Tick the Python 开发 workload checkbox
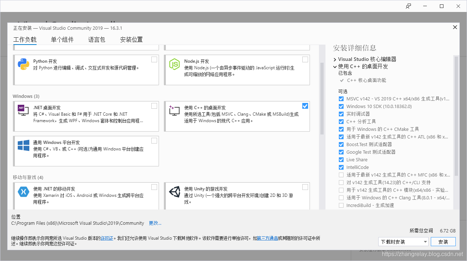Screen dimensions: 467x261 pyautogui.click(x=154, y=59)
